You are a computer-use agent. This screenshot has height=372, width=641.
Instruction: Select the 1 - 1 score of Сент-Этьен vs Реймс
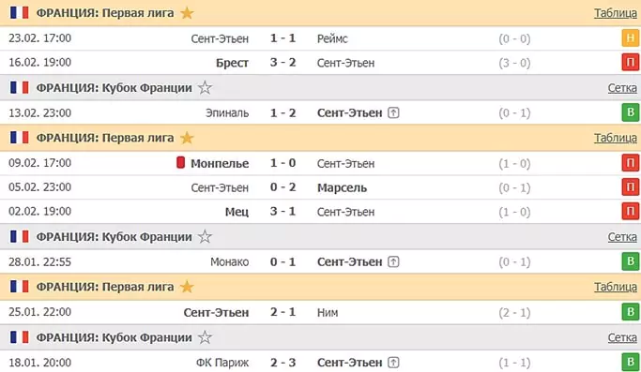pyautogui.click(x=282, y=38)
